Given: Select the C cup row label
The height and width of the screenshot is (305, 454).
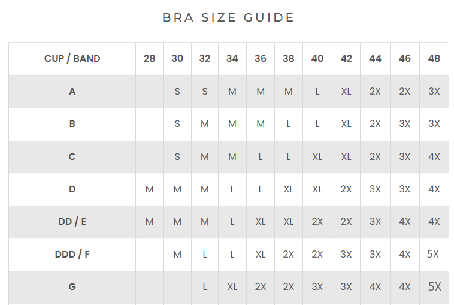Looking at the screenshot, I should pyautogui.click(x=72, y=157).
